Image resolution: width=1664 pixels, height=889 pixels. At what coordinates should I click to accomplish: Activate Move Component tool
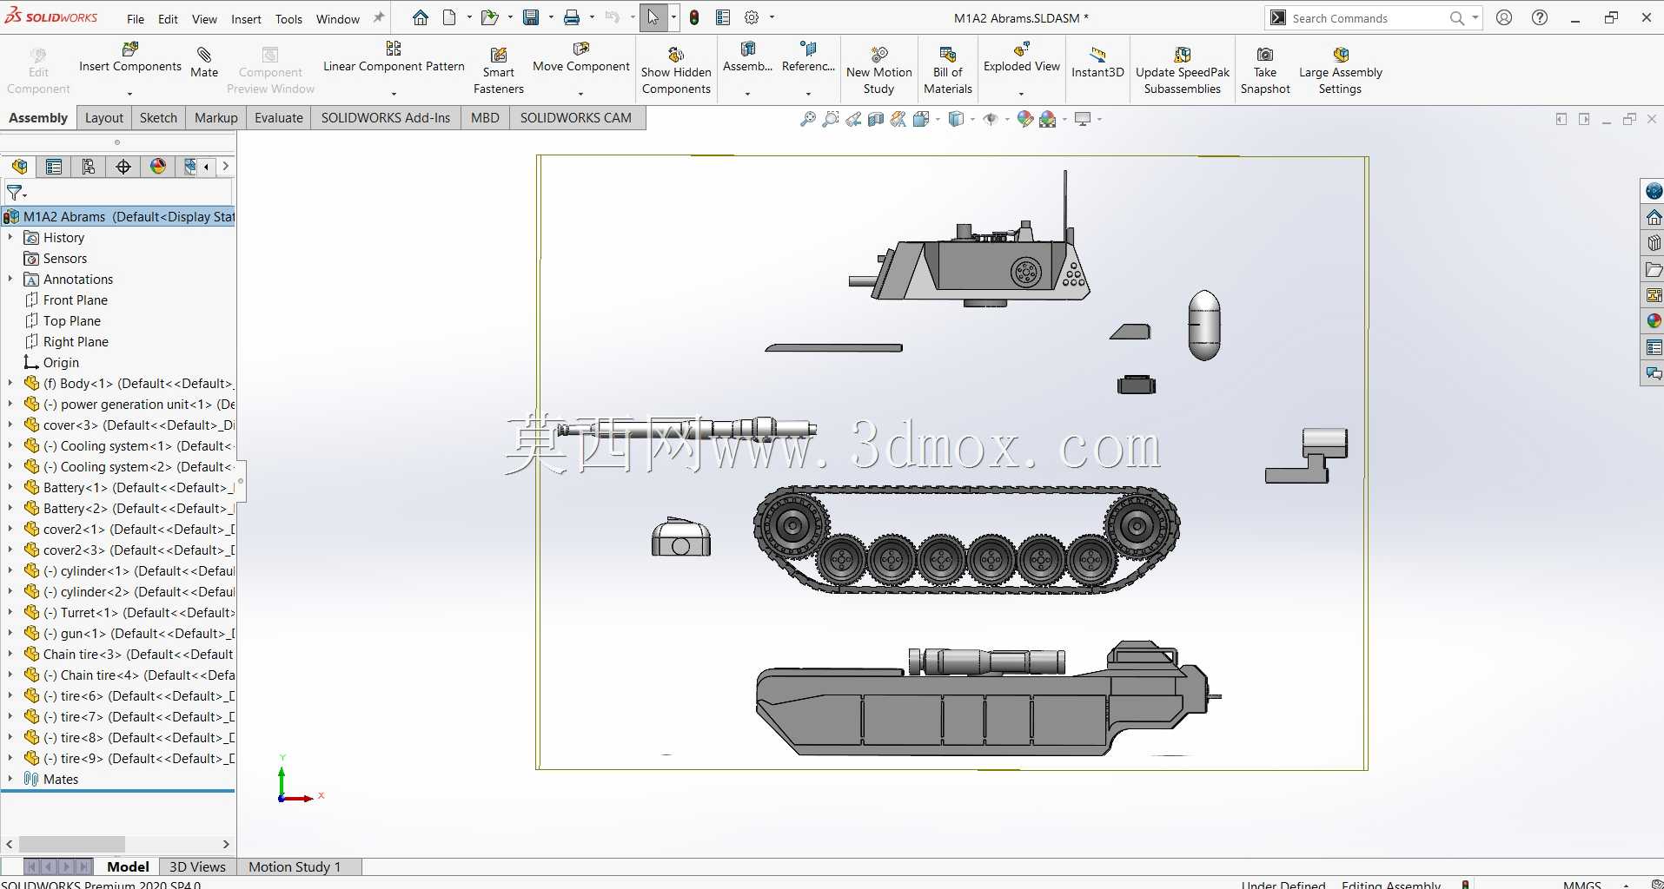pyautogui.click(x=580, y=57)
